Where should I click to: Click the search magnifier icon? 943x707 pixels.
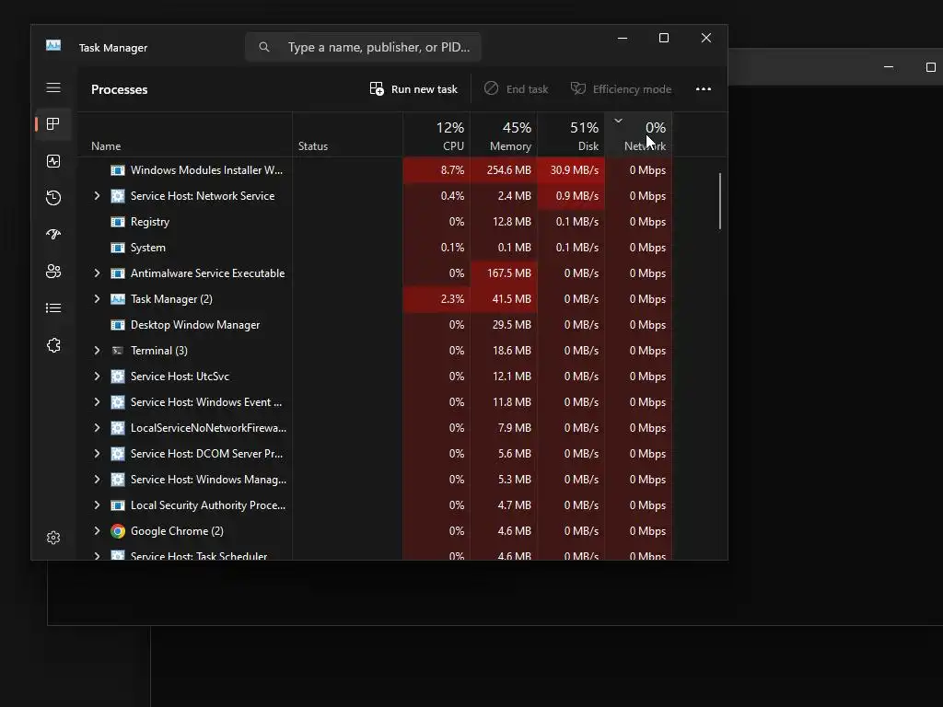(x=264, y=47)
